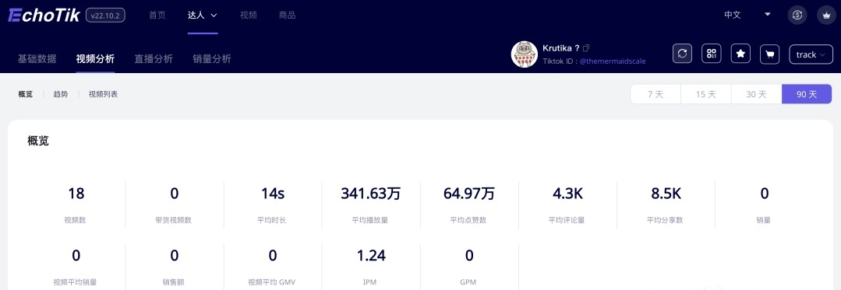This screenshot has height=290, width=841.
Task: Click the Krutika ? creator name
Action: (x=561, y=48)
